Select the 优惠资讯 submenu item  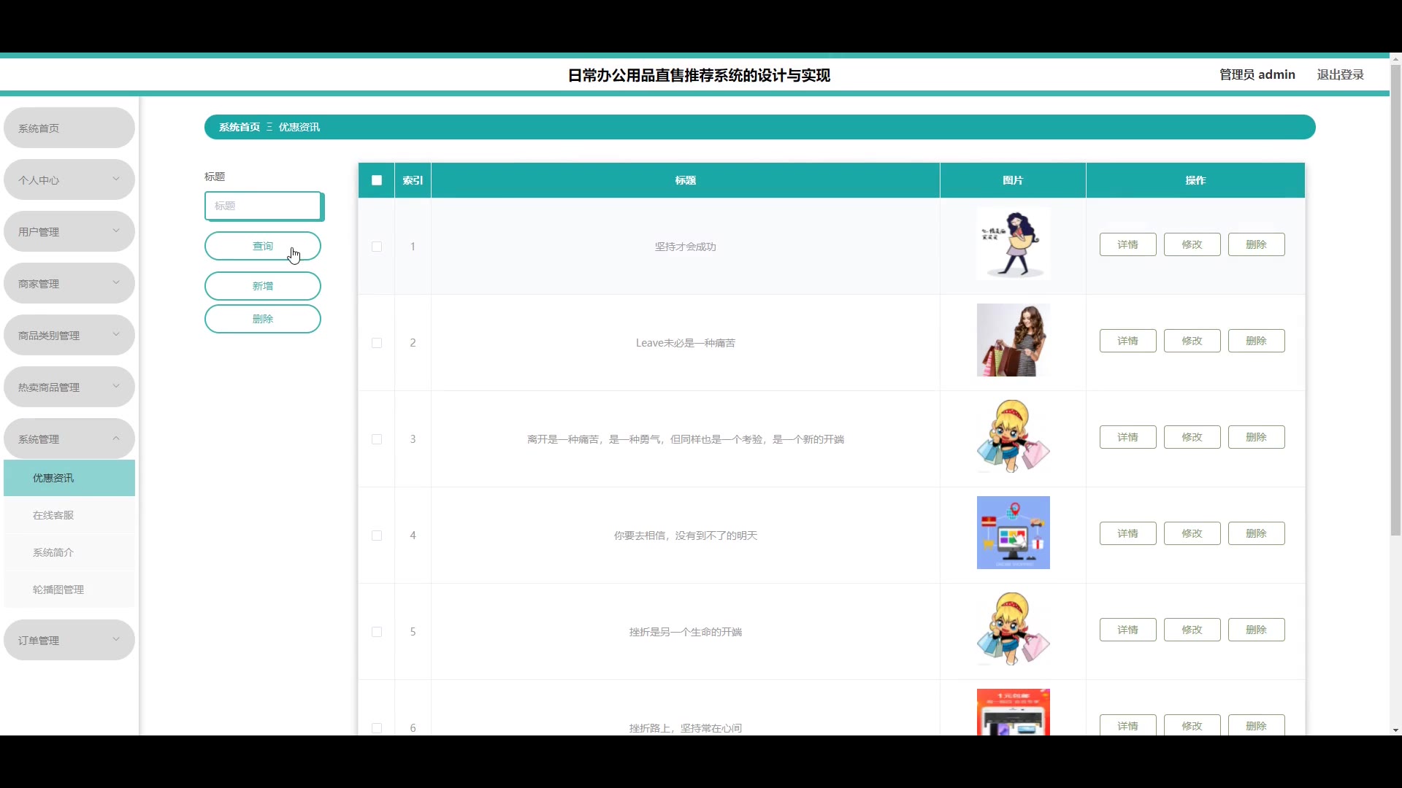69,478
